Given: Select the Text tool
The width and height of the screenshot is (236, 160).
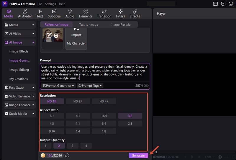Looking at the screenshot, I should coord(40,14).
